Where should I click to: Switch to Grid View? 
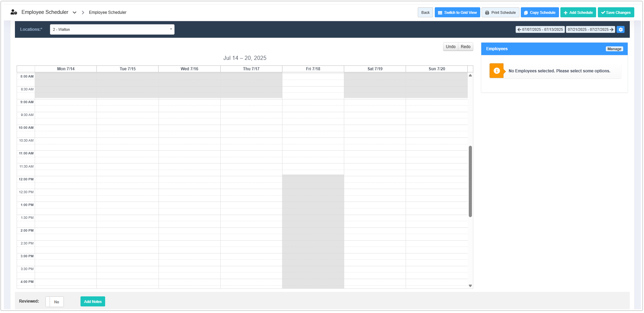(x=457, y=12)
